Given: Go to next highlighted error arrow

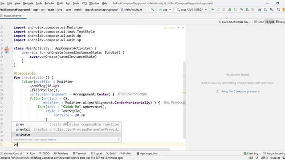Looking at the screenshot, I should tap(183, 28).
